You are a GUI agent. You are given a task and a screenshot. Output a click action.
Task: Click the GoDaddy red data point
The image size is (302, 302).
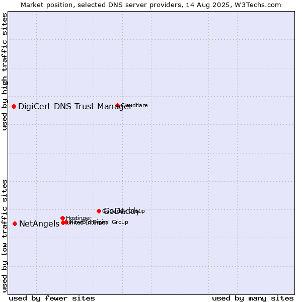[x=99, y=211]
